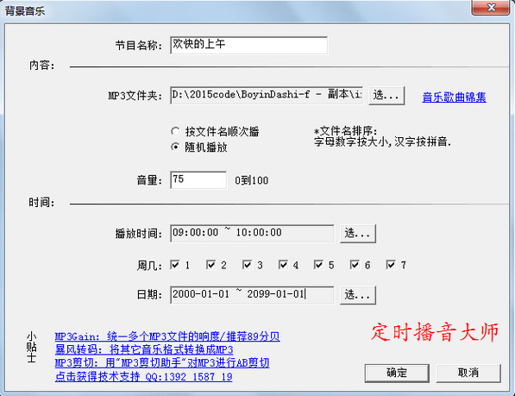Open the 点击获得技术支持 QQ link
515x396 pixels.
tap(143, 376)
